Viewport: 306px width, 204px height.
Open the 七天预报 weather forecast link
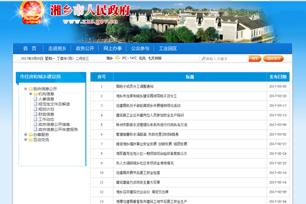pyautogui.click(x=155, y=58)
